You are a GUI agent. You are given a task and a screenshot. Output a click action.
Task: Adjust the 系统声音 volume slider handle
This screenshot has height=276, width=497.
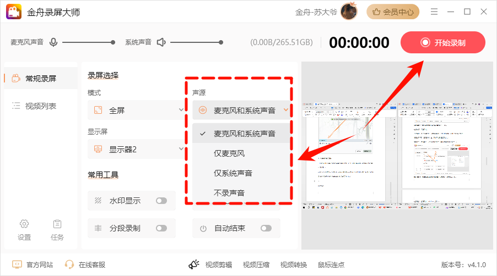click(x=221, y=42)
